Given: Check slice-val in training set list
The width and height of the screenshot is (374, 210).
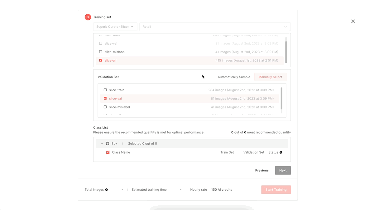Looking at the screenshot, I should pos(101,43).
